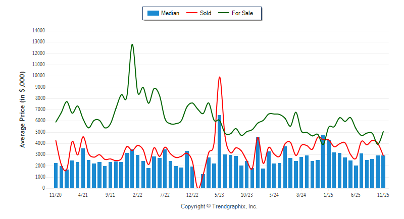This screenshot has width=404, height=219.
Task: Toggle the For Sale legend label
Action: pyautogui.click(x=244, y=13)
